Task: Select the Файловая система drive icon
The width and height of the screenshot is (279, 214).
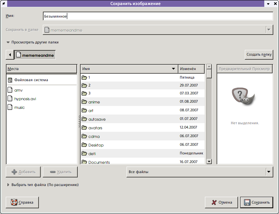Action: pyautogui.click(x=10, y=80)
